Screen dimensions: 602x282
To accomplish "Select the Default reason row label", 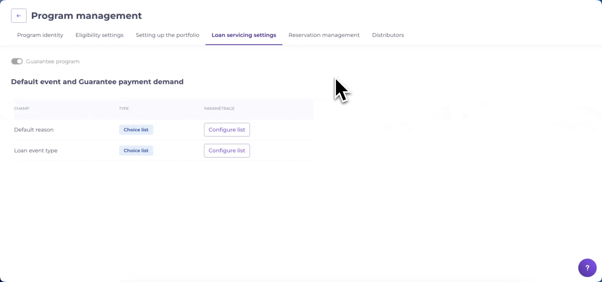I will point(34,130).
